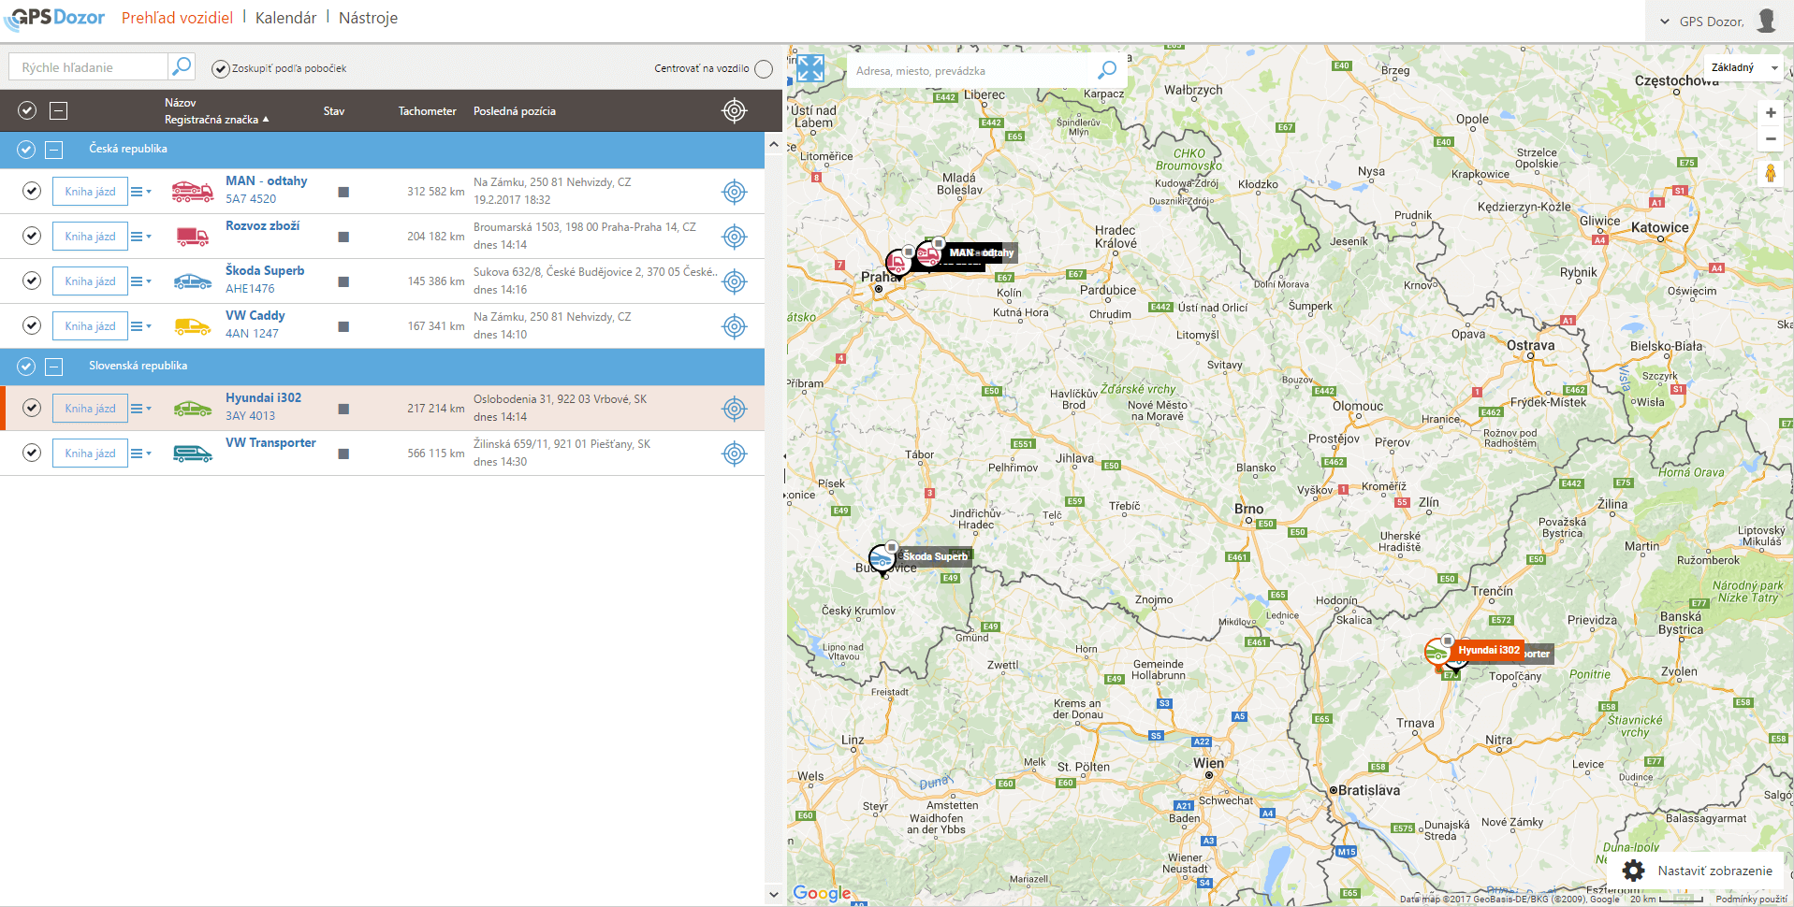Enable Centrovať na vozidlo toggle

coord(764,68)
